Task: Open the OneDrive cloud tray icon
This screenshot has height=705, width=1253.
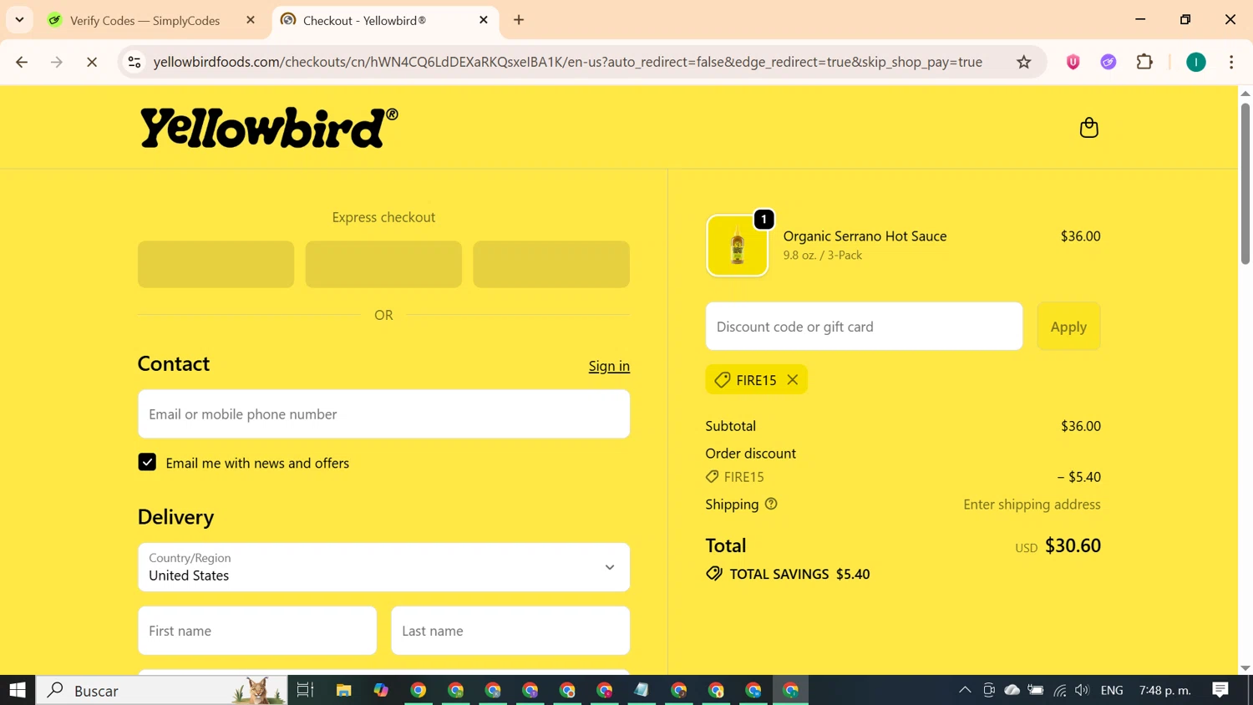Action: pos(1012,690)
